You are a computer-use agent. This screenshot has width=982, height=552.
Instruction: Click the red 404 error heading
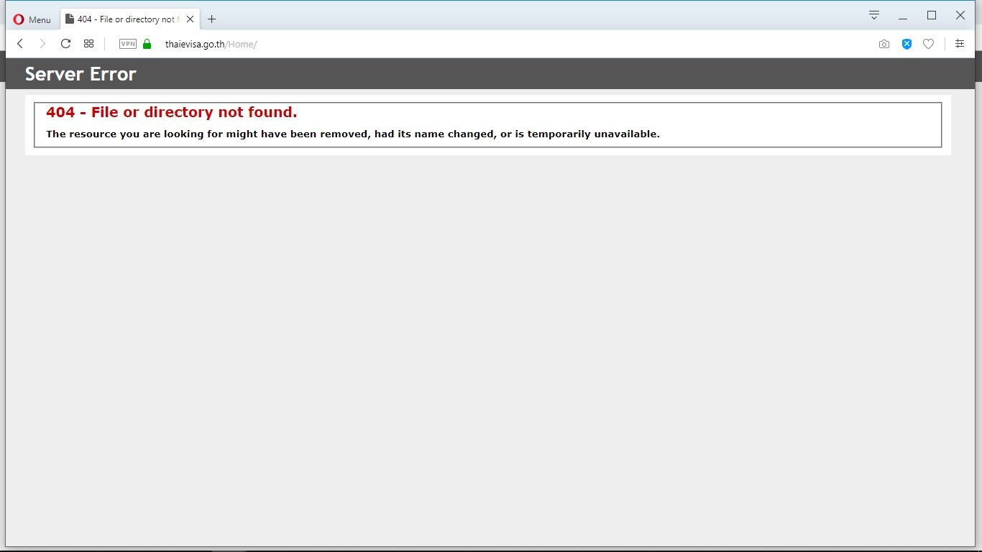pos(171,112)
